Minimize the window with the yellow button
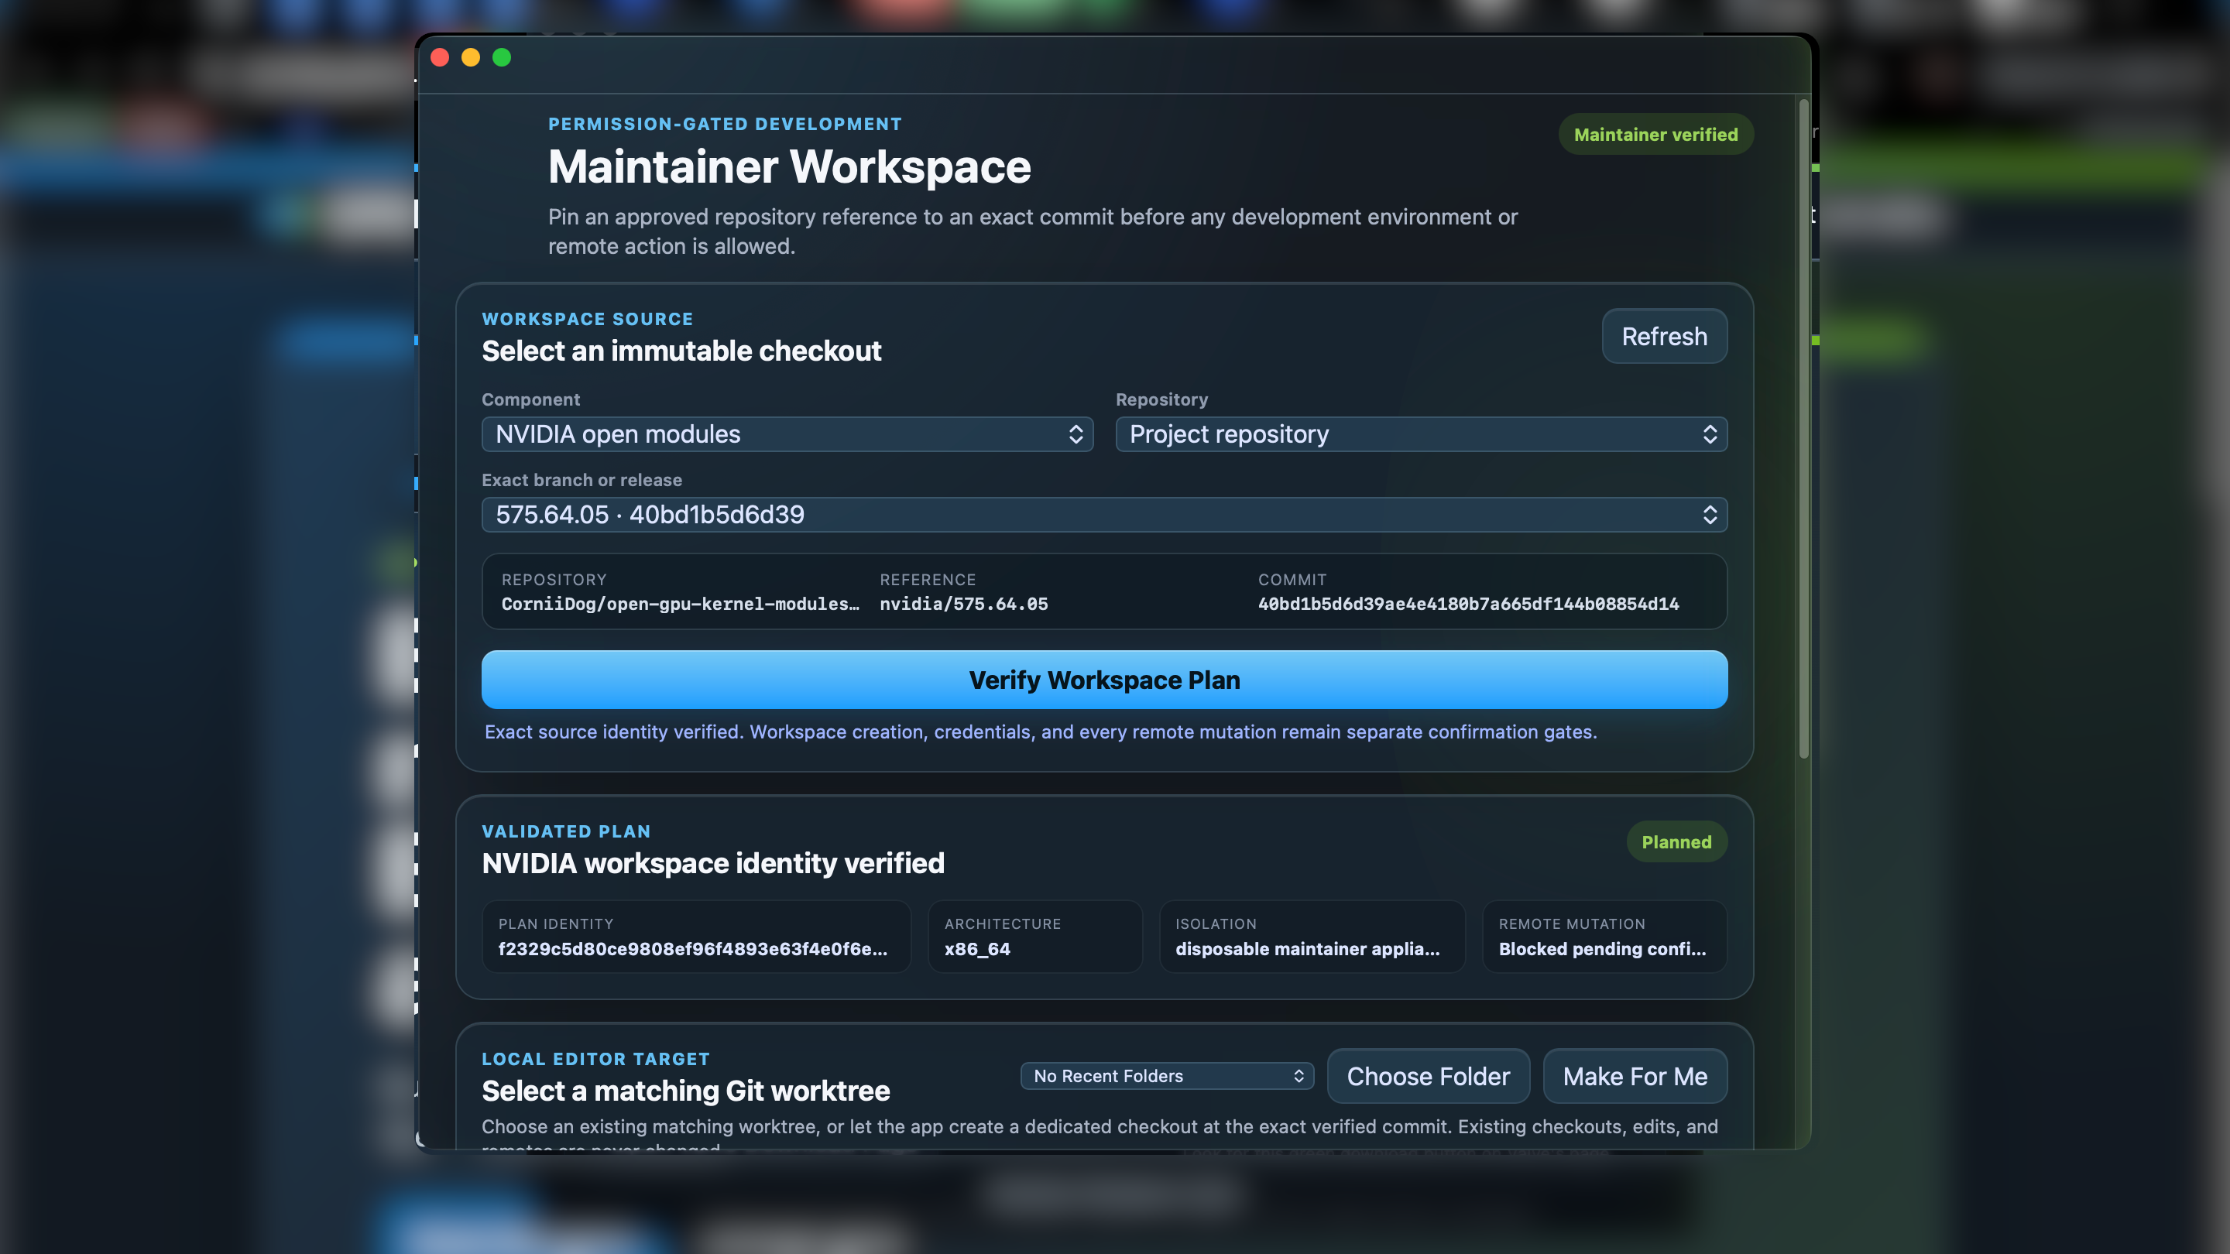 [471, 57]
